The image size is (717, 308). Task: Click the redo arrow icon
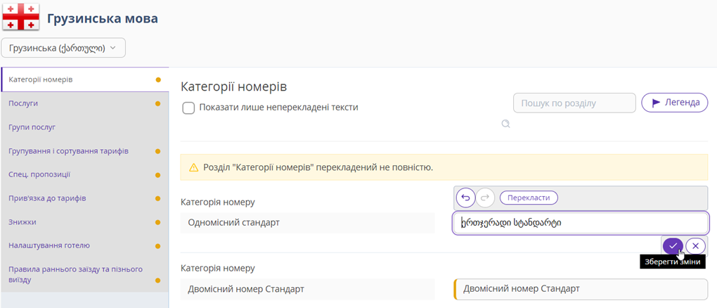(x=486, y=198)
